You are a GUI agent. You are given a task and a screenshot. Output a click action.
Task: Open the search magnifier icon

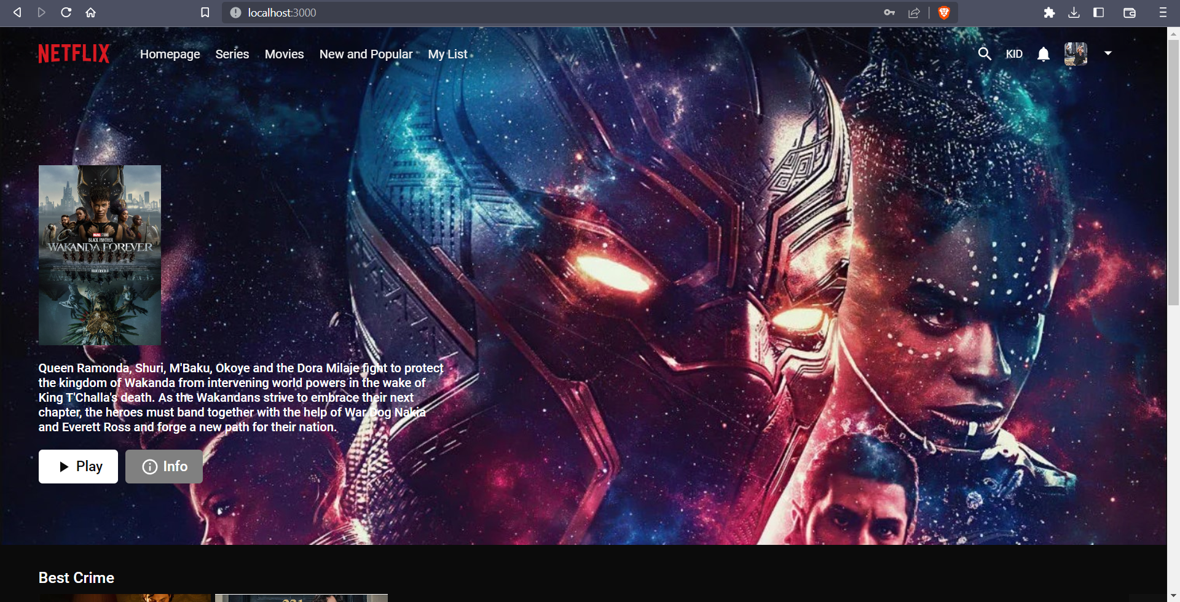click(x=985, y=53)
